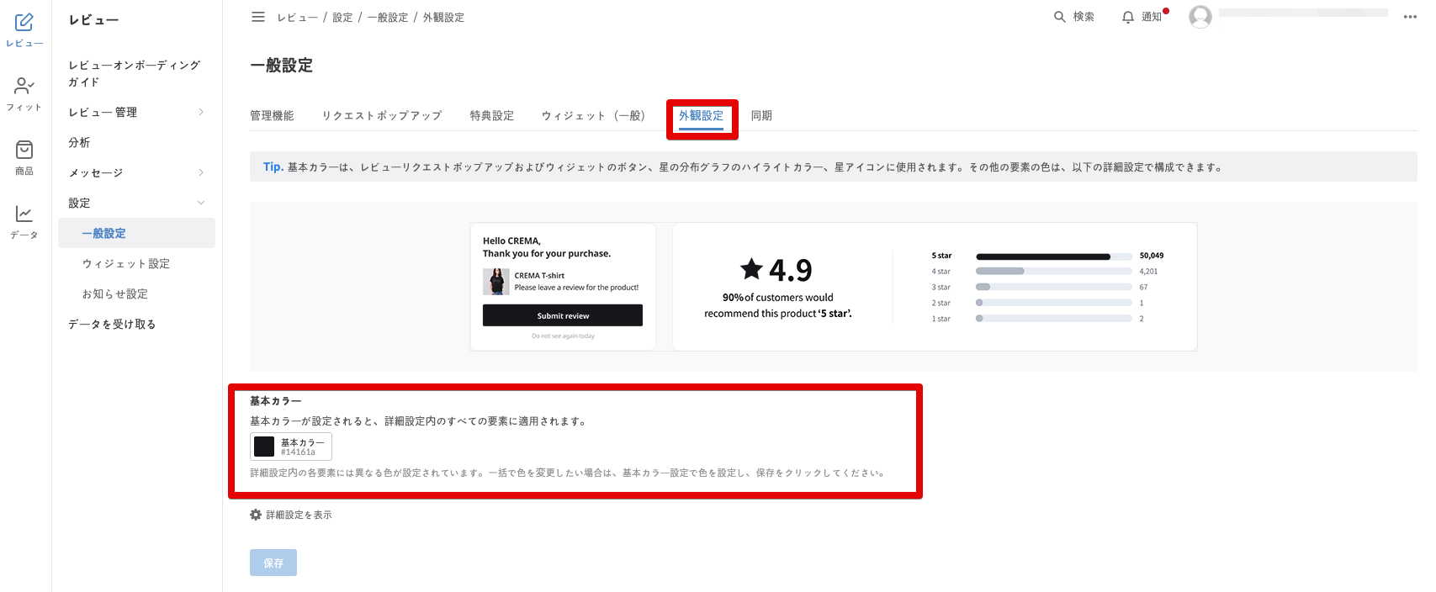1436x592 pixels.
Task: Click the gear icon for 詳細設定を表示
Action: tap(256, 515)
